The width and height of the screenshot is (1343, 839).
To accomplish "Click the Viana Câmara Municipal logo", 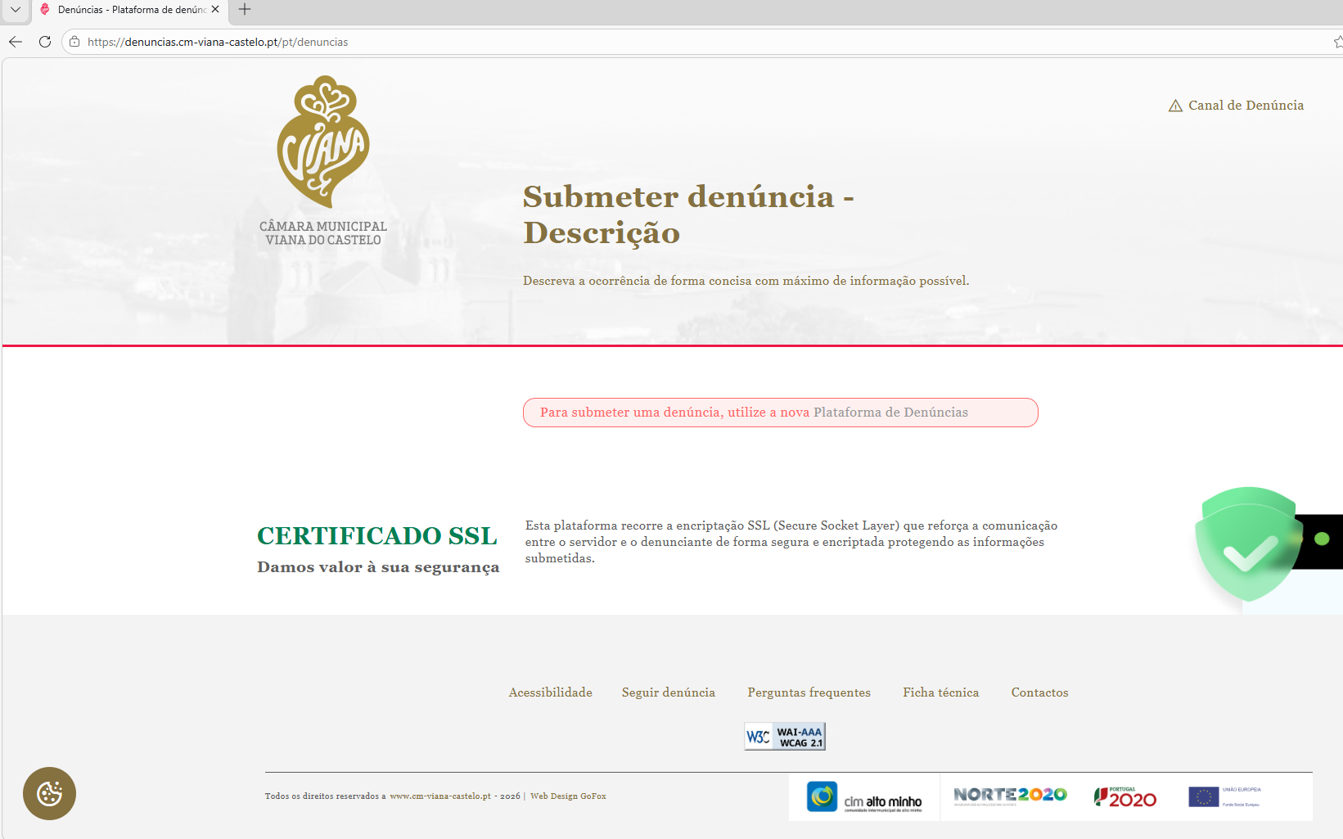I will click(x=323, y=160).
